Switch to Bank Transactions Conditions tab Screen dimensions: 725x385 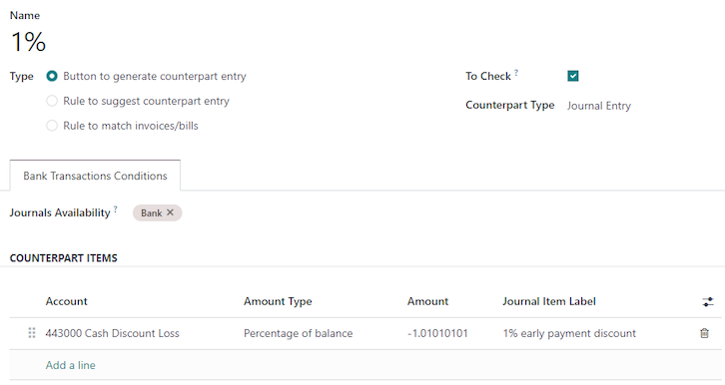click(x=95, y=176)
